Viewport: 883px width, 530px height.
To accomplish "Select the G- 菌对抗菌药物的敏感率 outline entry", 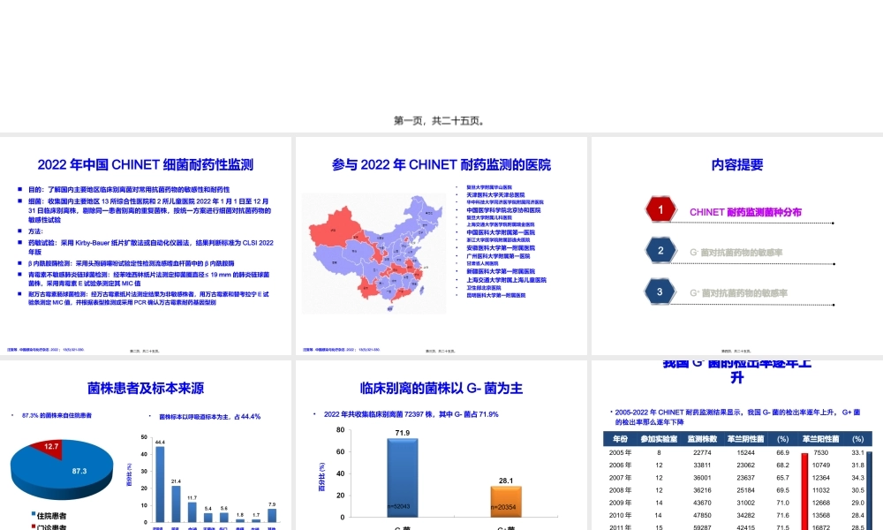I will [736, 253].
